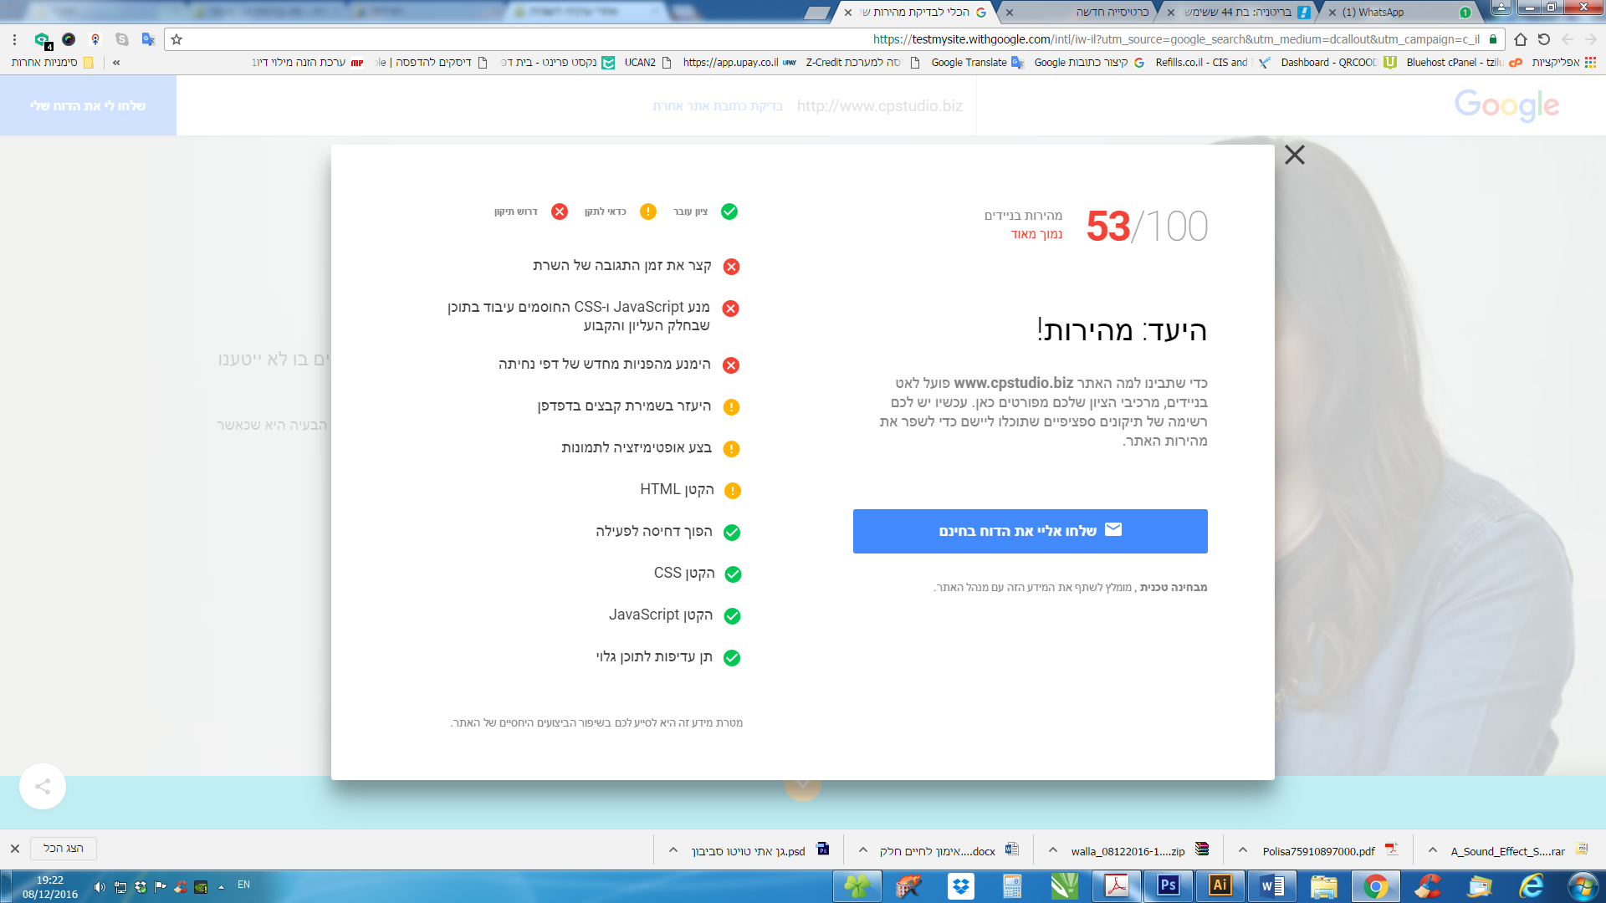Click the blue send-report email button
Viewport: 1606px width, 903px height.
coord(1030,531)
